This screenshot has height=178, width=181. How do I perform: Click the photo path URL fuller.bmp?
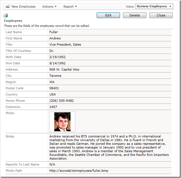79,171
